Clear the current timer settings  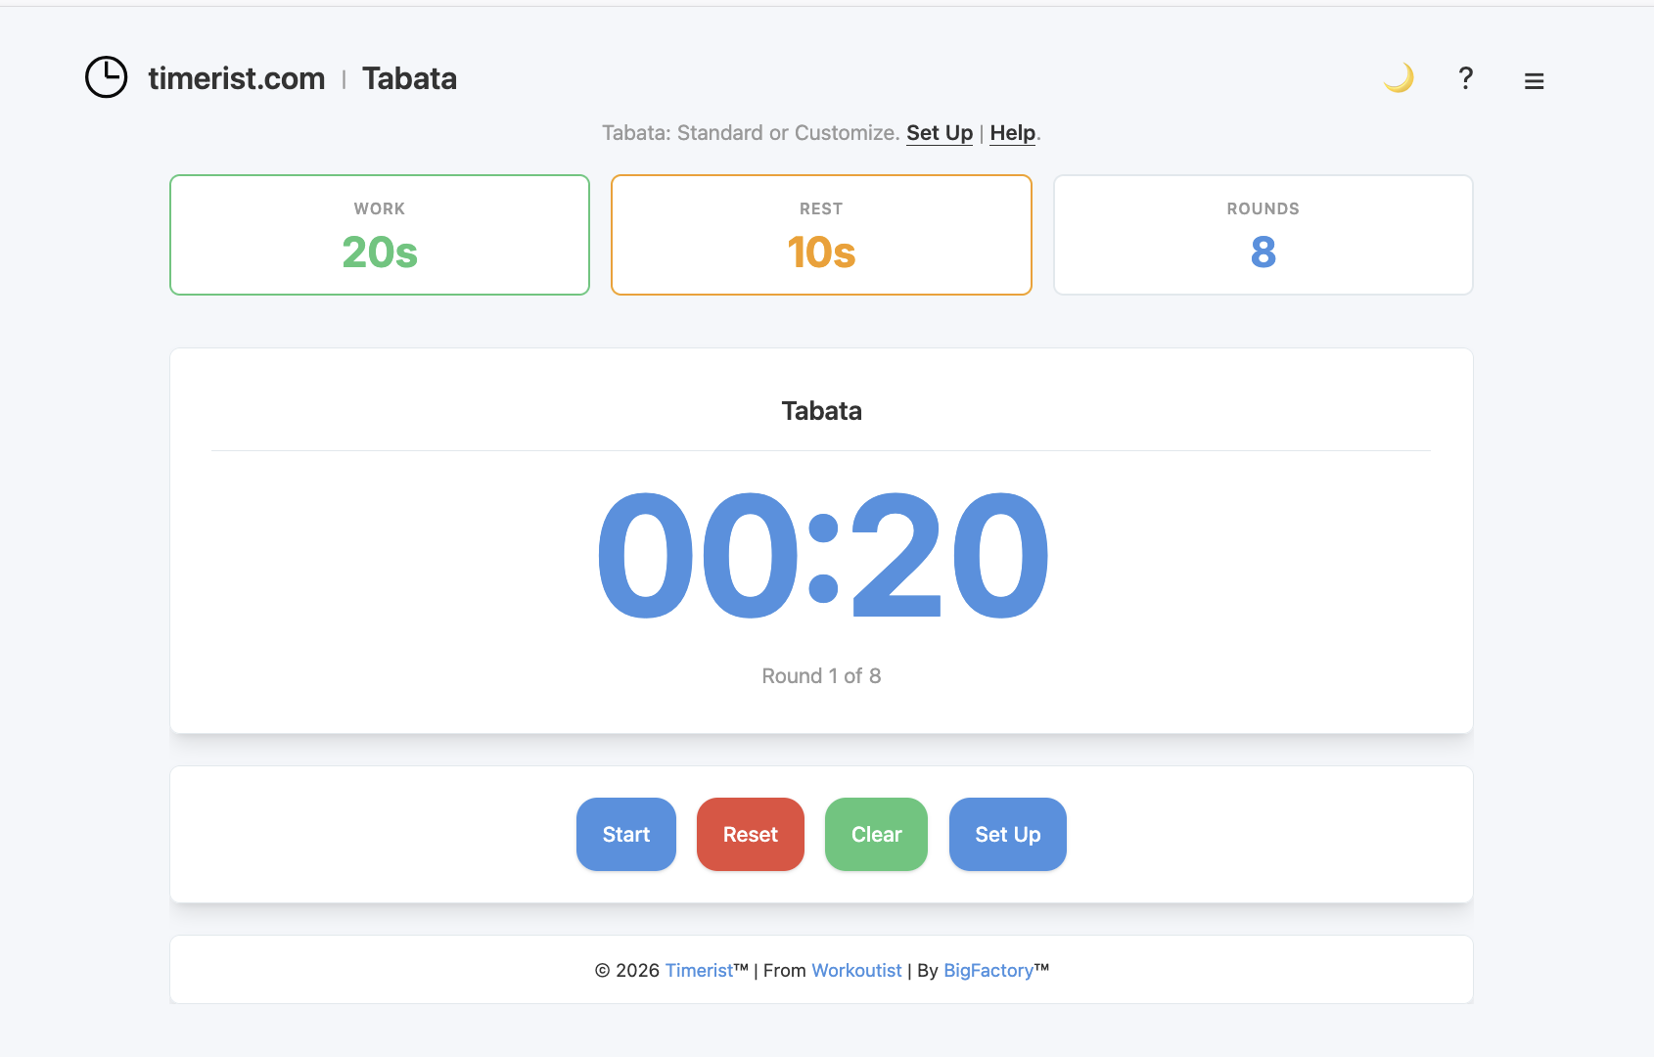click(x=875, y=834)
